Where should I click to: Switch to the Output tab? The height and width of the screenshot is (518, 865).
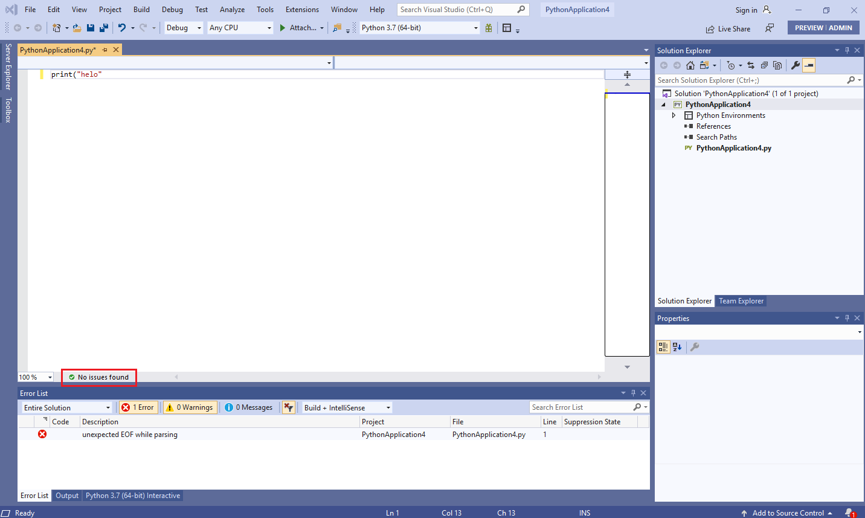tap(67, 496)
